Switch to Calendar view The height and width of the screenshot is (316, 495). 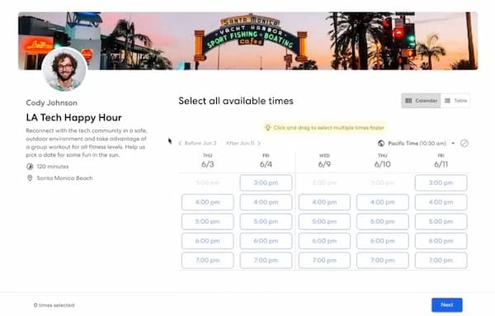(x=421, y=101)
